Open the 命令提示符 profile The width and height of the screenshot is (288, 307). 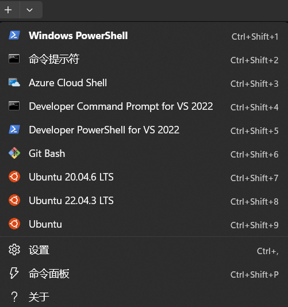(144, 59)
